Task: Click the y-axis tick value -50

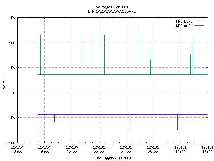Action: (12, 118)
